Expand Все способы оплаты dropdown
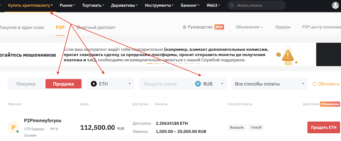Image resolution: width=341 pixels, height=141 pixels. click(269, 84)
